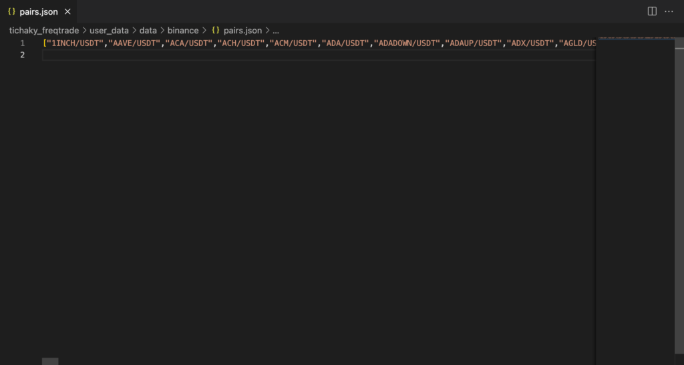Screen dimensions: 684x365
Task: Click the opening yellow bracket on line 1
Action: click(x=45, y=43)
